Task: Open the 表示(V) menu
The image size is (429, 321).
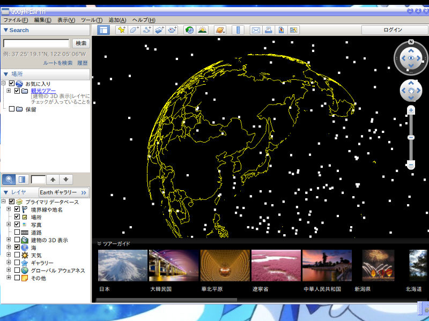Action: click(66, 20)
